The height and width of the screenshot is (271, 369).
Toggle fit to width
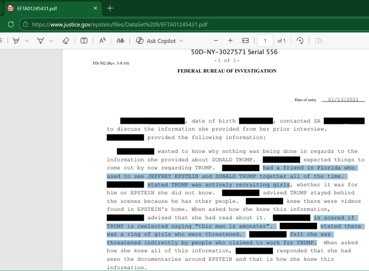click(x=245, y=41)
